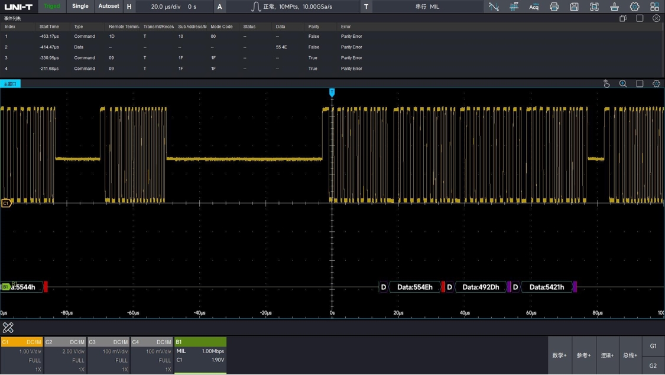Open the apps grid menu icon
Image resolution: width=665 pixels, height=375 pixels.
coord(654,7)
